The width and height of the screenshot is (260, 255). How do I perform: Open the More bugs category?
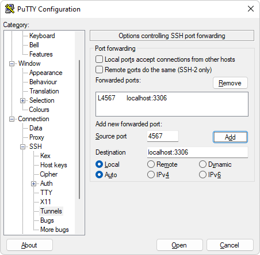pyautogui.click(x=55, y=230)
